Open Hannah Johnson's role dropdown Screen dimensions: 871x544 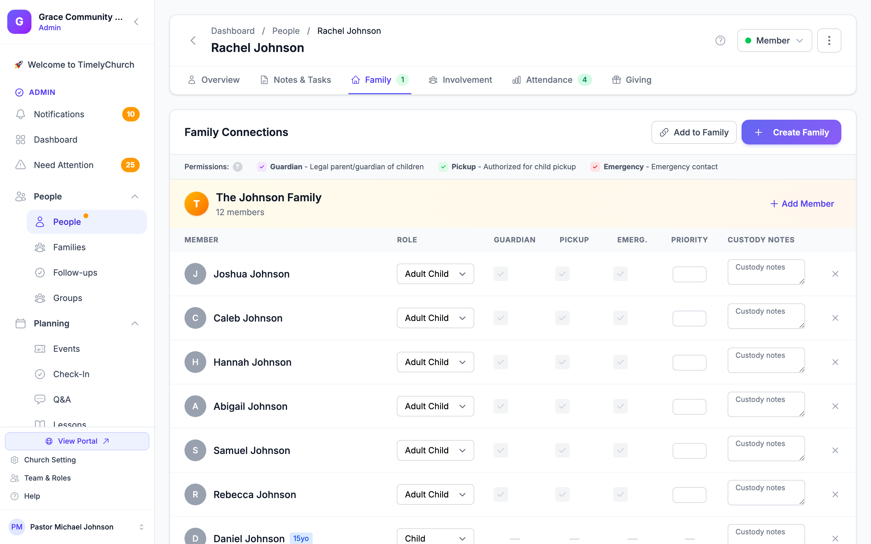(x=435, y=362)
